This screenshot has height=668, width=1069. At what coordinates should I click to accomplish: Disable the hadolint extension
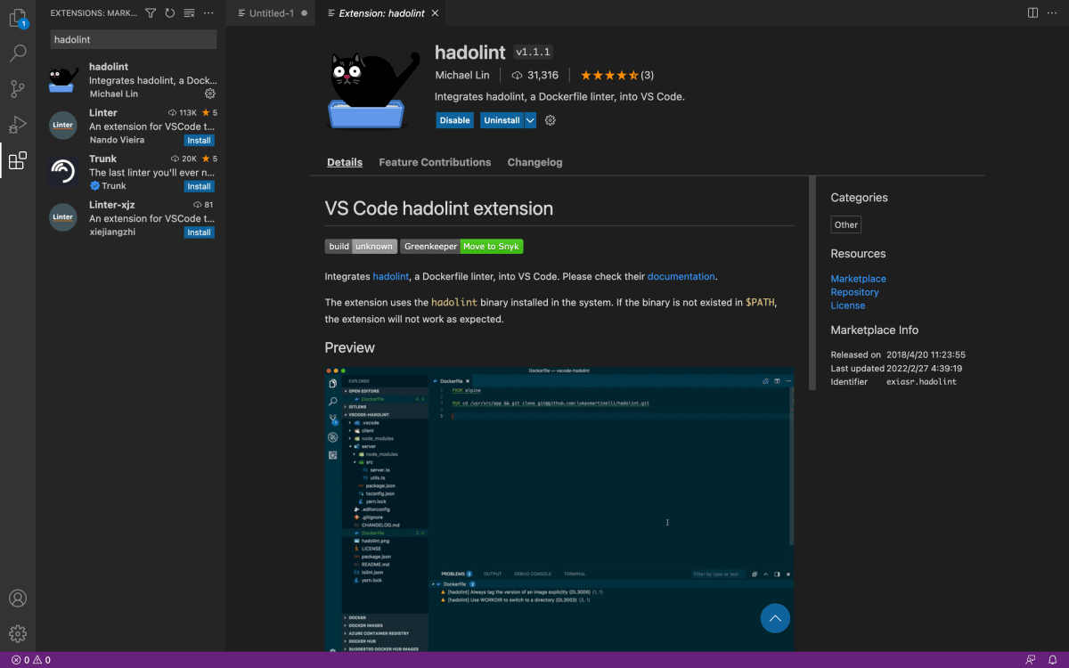point(454,120)
